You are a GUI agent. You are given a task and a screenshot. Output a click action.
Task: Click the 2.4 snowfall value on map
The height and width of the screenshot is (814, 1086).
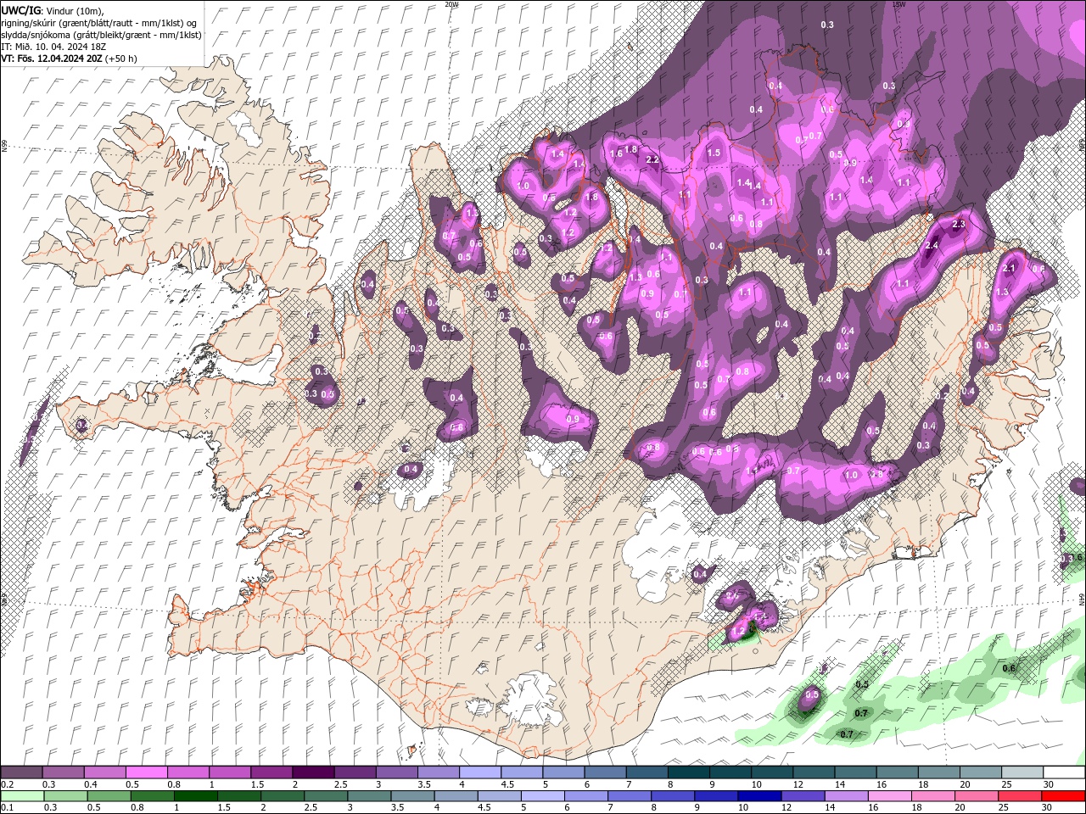coord(931,245)
